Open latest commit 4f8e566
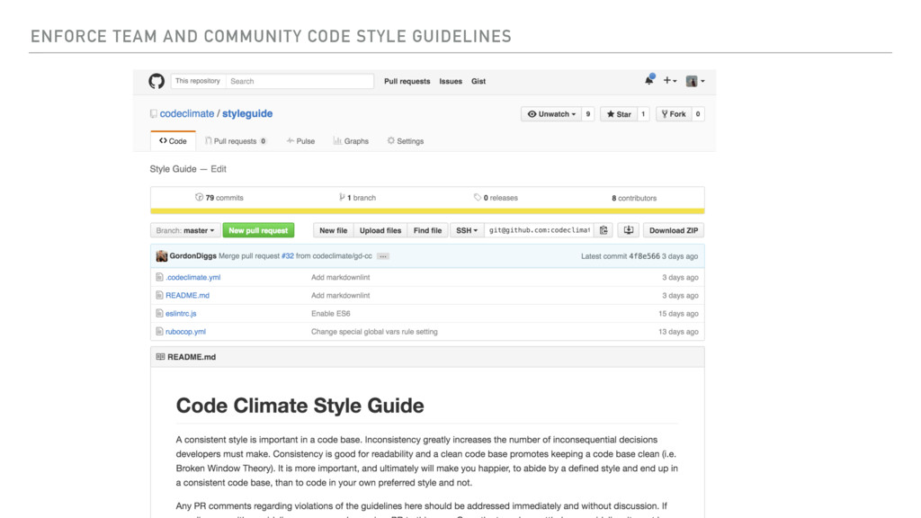The width and height of the screenshot is (921, 518). [x=644, y=256]
